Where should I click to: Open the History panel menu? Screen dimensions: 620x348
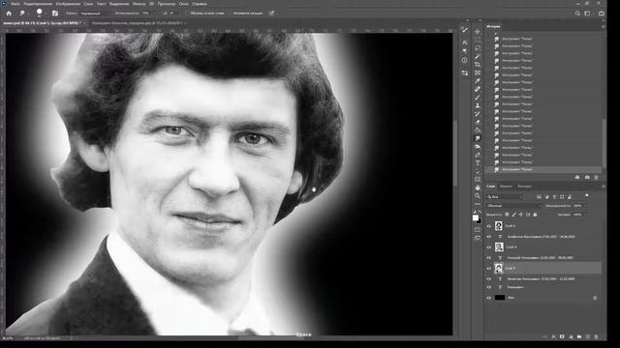pos(603,26)
